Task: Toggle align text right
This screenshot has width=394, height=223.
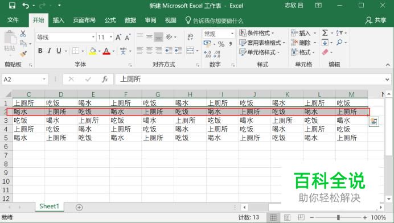Action: 158,51
